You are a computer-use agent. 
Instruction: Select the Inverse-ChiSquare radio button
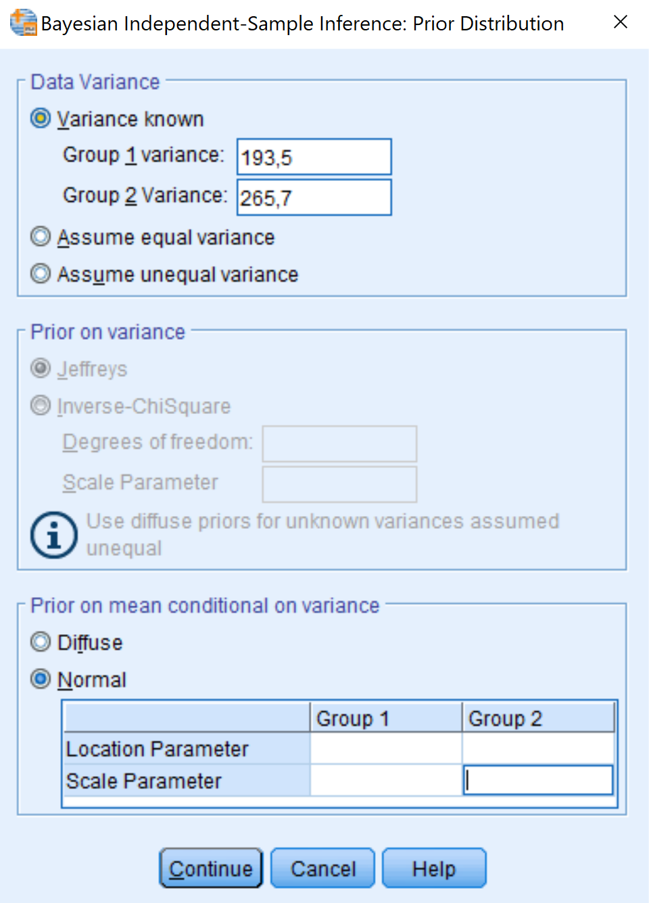pyautogui.click(x=41, y=406)
